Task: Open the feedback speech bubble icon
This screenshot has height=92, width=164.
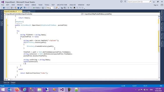Action: pyautogui.click(x=121, y=2)
